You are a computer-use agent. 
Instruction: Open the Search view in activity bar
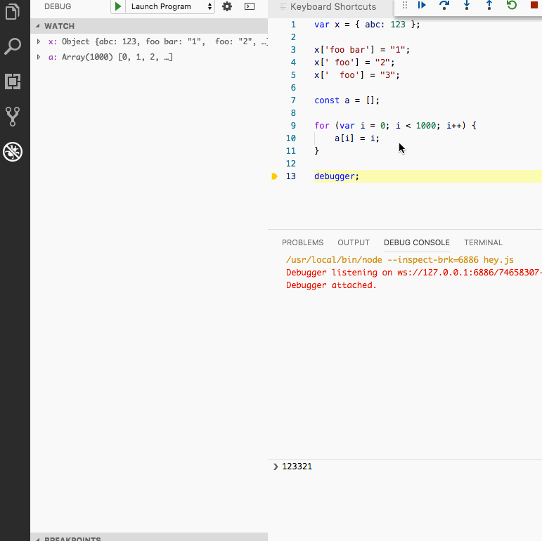pos(13,46)
